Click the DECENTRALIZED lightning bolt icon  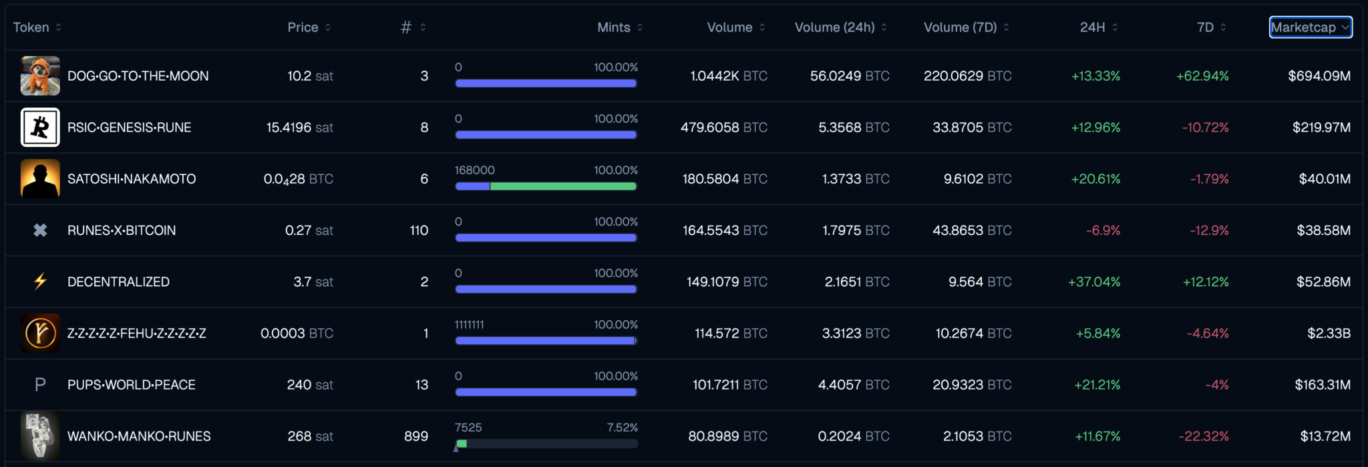click(40, 282)
